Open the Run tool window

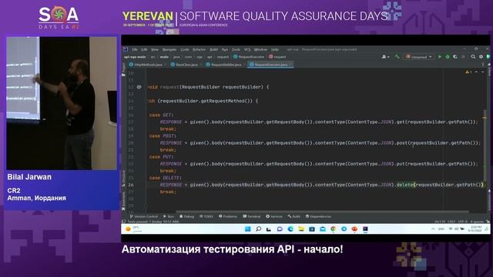click(169, 216)
